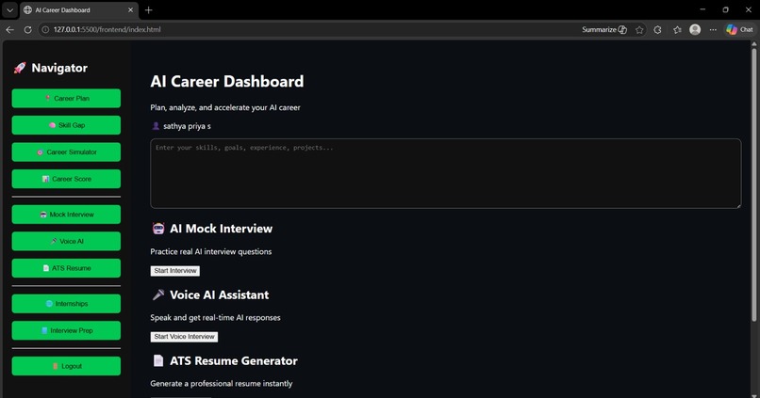Click the site information icon in address bar

[45, 29]
